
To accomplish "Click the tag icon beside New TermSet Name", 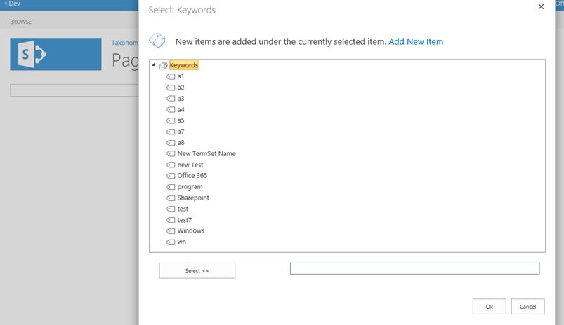I will point(171,154).
